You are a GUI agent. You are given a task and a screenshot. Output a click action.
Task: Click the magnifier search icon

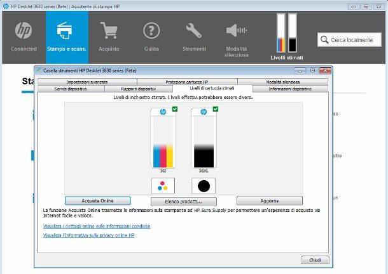click(x=324, y=40)
